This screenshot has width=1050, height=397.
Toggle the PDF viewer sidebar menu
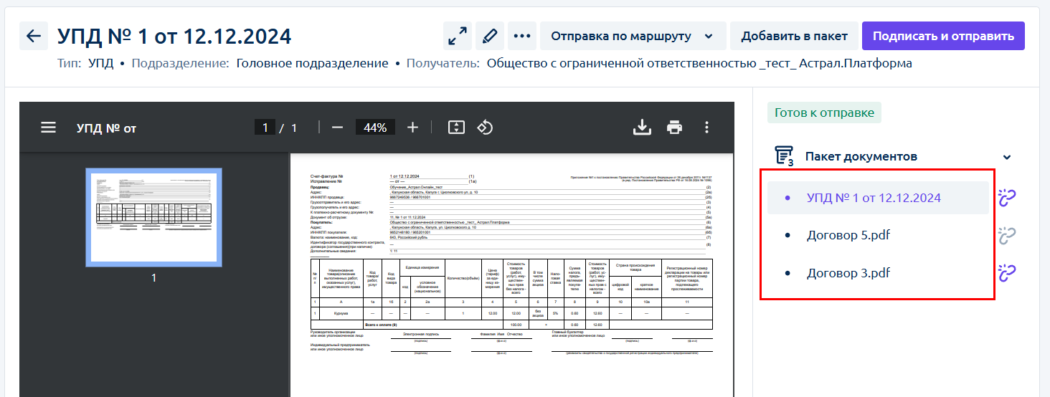(x=48, y=128)
